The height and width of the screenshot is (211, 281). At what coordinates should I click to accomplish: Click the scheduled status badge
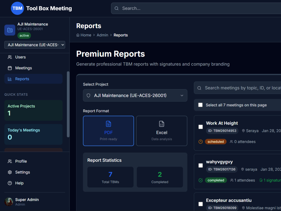click(216, 142)
